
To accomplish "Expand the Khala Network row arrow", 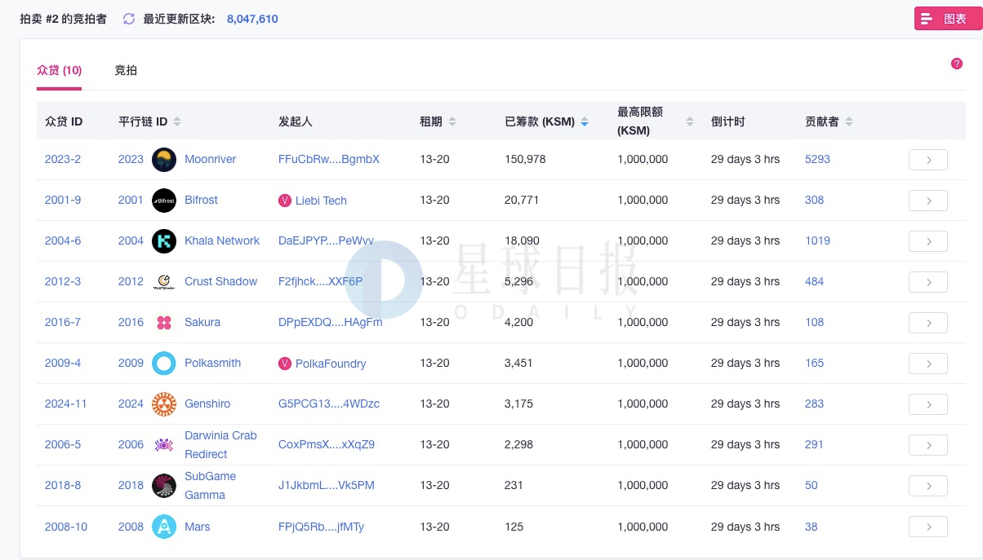I will click(x=928, y=241).
